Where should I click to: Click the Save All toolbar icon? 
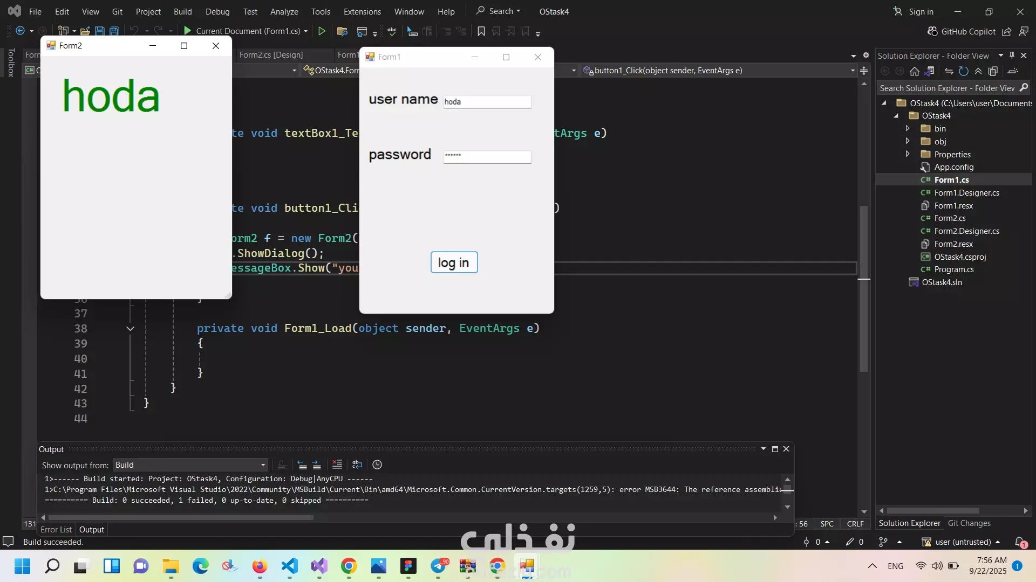point(114,31)
